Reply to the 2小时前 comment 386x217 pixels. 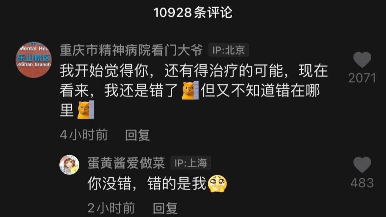[165, 208]
